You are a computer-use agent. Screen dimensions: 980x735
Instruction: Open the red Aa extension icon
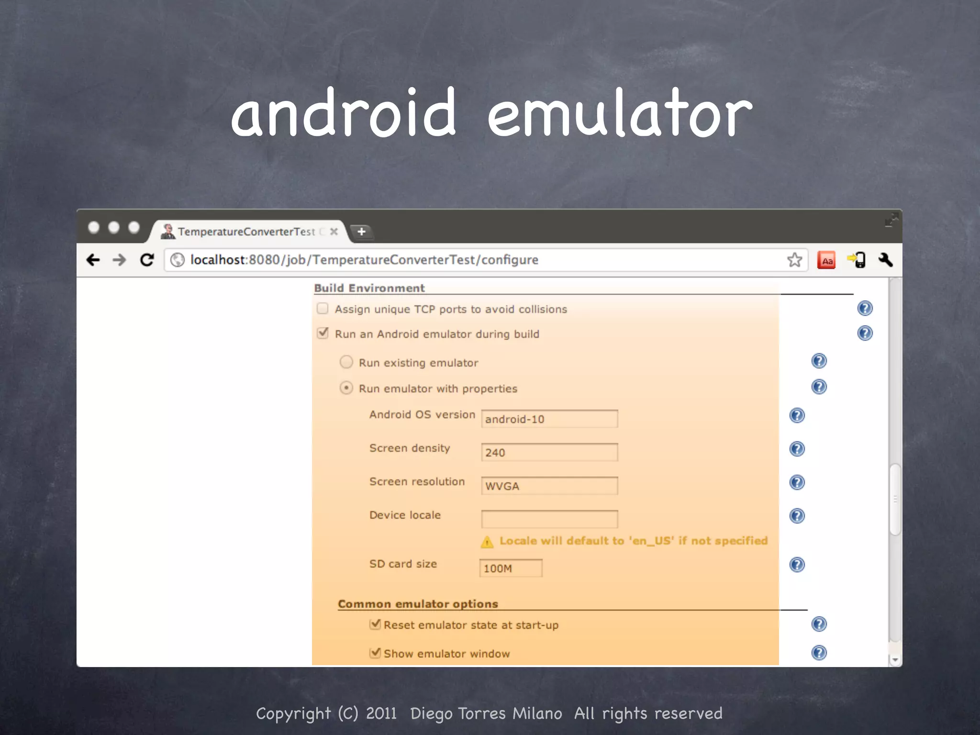826,260
